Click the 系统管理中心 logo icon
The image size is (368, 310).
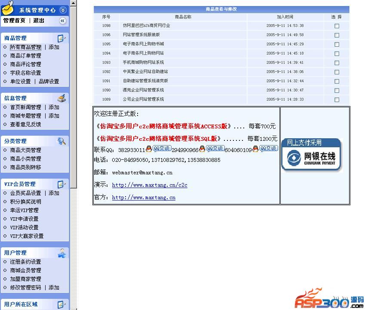8,7
